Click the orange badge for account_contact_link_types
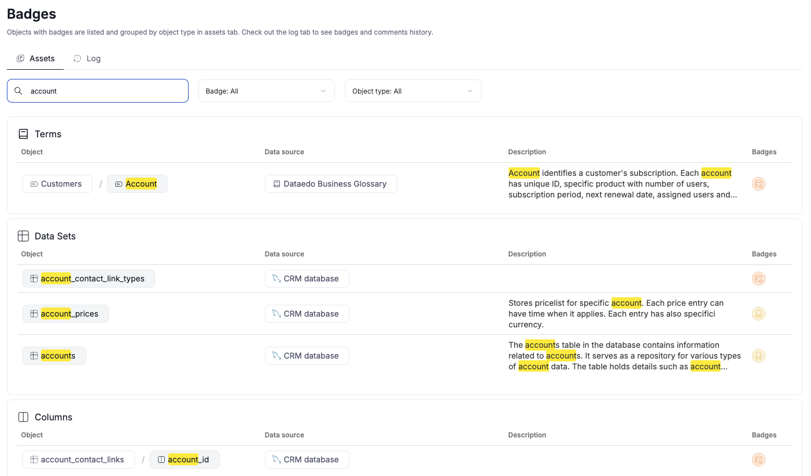 [x=758, y=279]
